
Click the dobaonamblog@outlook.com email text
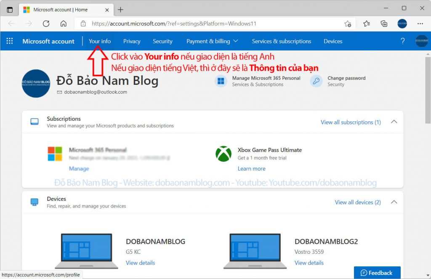pyautogui.click(x=96, y=92)
